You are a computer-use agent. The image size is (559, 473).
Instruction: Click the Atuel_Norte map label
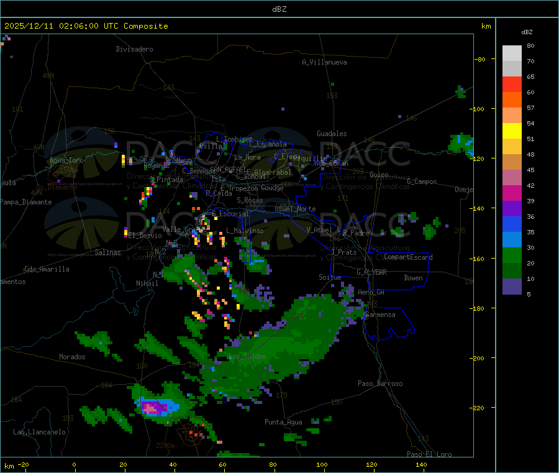pyautogui.click(x=295, y=209)
